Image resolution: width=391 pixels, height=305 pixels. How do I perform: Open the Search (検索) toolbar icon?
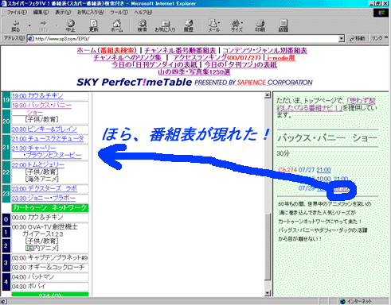coord(143,25)
